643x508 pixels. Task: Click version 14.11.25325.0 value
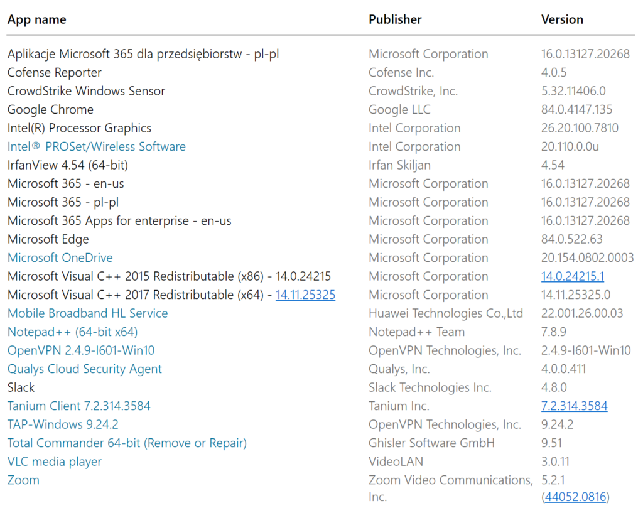tap(576, 295)
